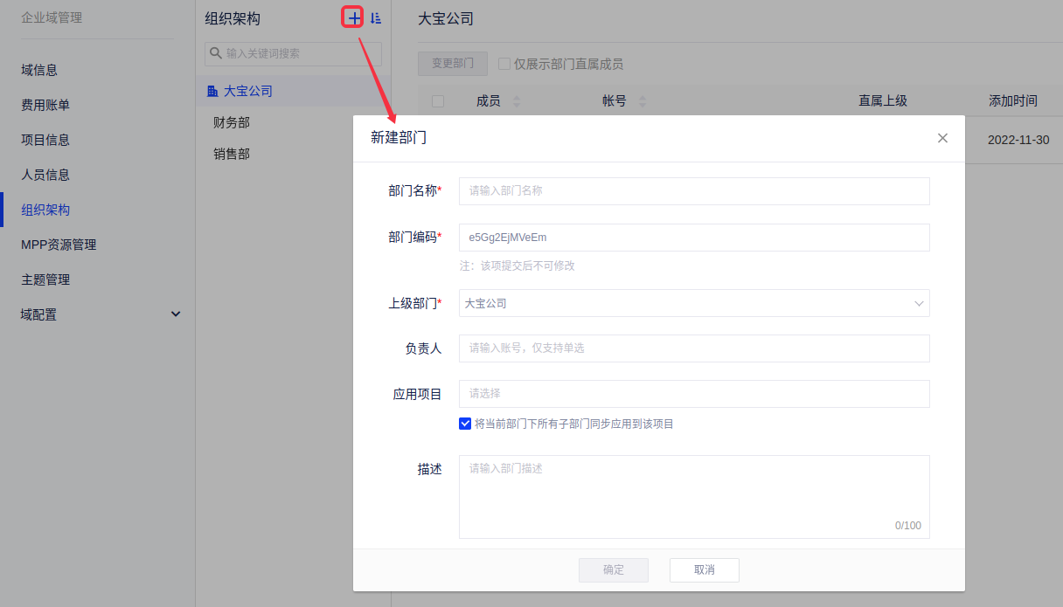This screenshot has height=607, width=1063.
Task: Sort the 帐号 column using arrows
Action: point(643,101)
